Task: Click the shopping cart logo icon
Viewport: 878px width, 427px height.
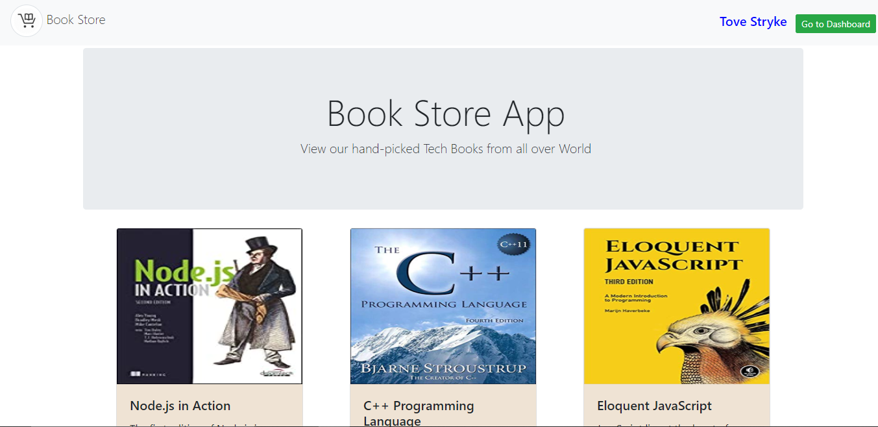Action: [x=27, y=21]
